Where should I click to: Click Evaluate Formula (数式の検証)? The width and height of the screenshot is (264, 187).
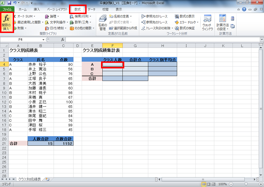coord(185,28)
